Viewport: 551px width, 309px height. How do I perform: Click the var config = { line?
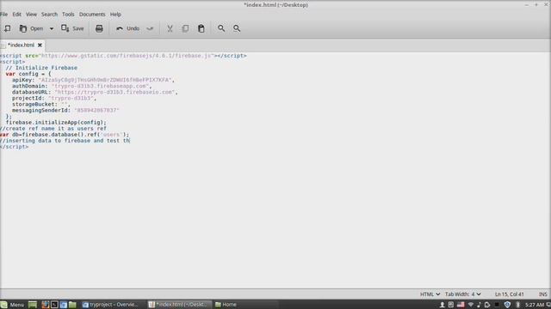28,74
